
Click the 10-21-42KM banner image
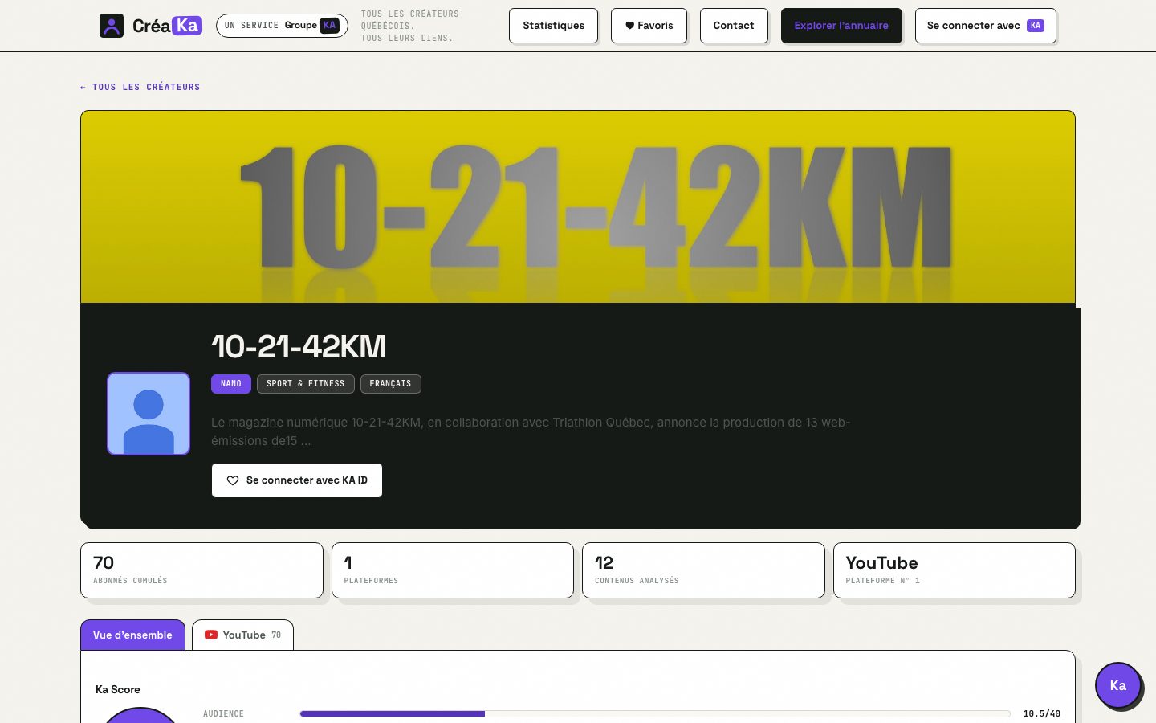point(578,206)
